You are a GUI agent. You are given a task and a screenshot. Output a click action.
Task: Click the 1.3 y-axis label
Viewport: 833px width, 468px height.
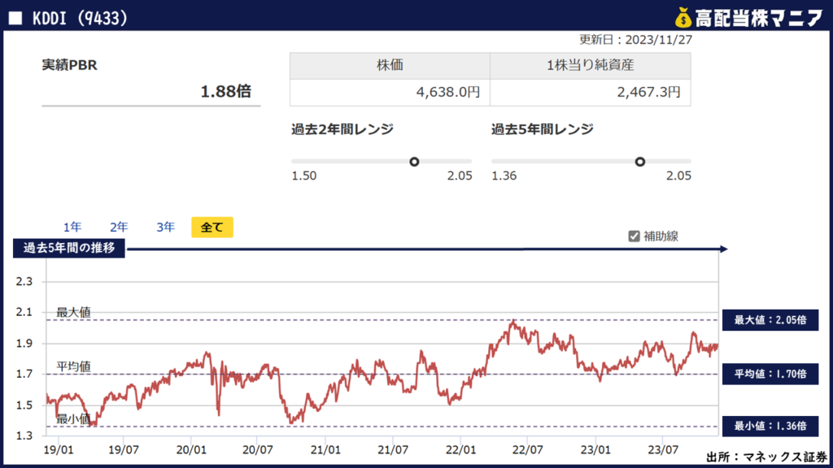pyautogui.click(x=24, y=435)
